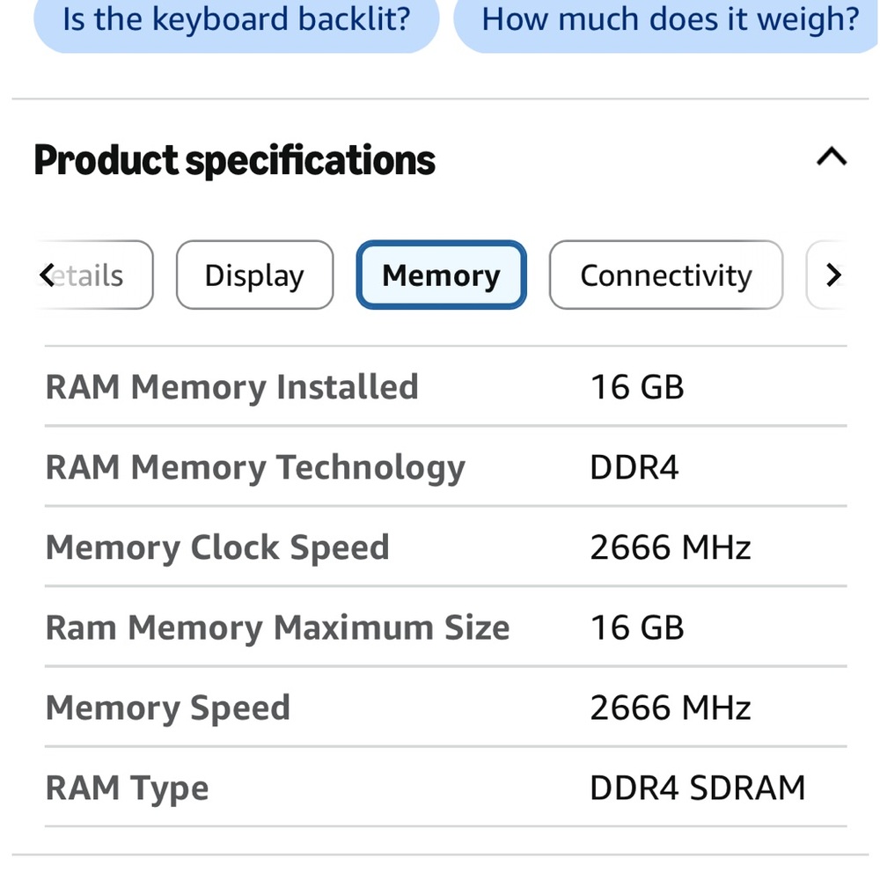The image size is (880, 880).
Task: Click the Ram Memory Maximum Size label
Action: [277, 627]
